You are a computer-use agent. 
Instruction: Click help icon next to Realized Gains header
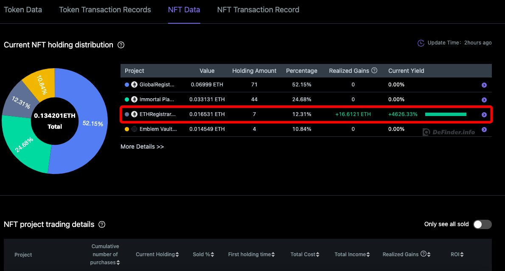pyautogui.click(x=374, y=70)
